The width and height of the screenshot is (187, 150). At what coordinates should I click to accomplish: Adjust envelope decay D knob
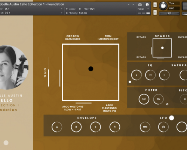76,127
